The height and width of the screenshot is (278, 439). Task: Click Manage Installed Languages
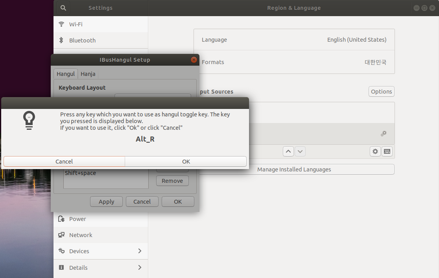(x=294, y=169)
